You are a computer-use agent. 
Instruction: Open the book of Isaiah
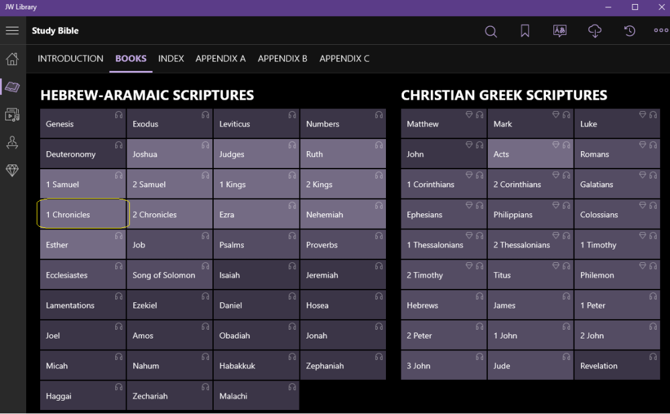pyautogui.click(x=256, y=275)
